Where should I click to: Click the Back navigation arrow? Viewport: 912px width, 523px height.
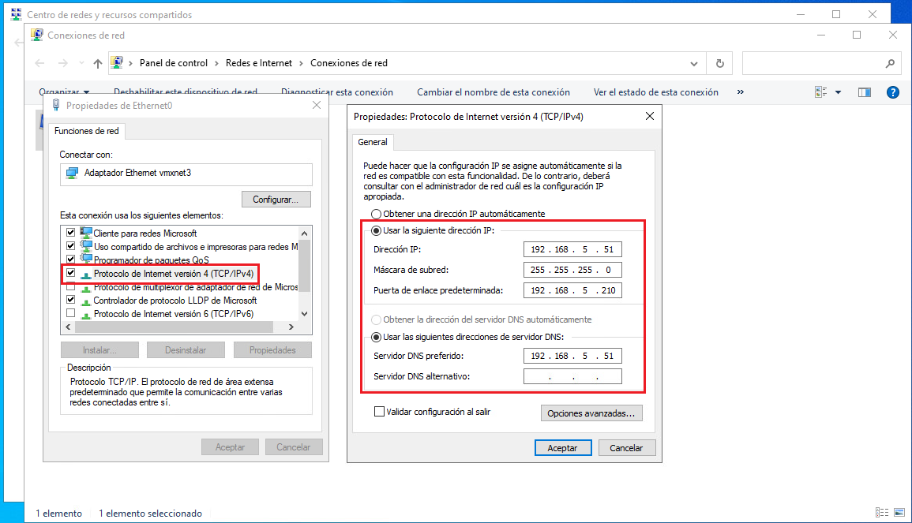click(39, 63)
